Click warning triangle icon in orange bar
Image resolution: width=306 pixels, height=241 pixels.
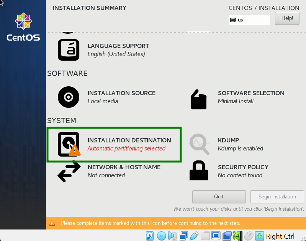(x=52, y=223)
